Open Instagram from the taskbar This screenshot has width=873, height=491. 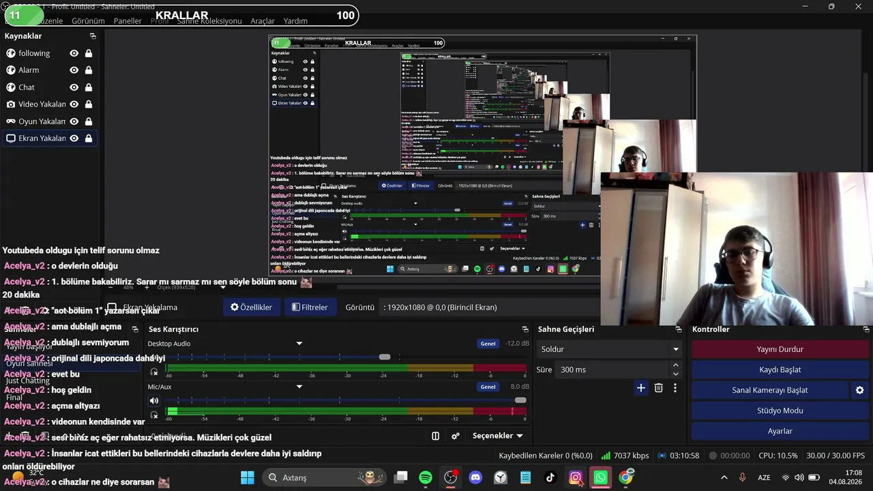pos(576,477)
